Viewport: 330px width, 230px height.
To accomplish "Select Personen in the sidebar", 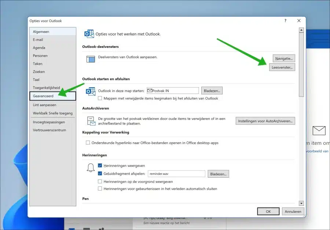I will [53, 56].
